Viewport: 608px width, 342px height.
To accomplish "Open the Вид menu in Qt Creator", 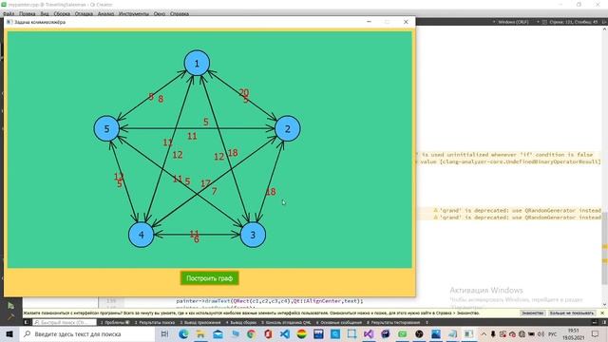I will coord(45,13).
